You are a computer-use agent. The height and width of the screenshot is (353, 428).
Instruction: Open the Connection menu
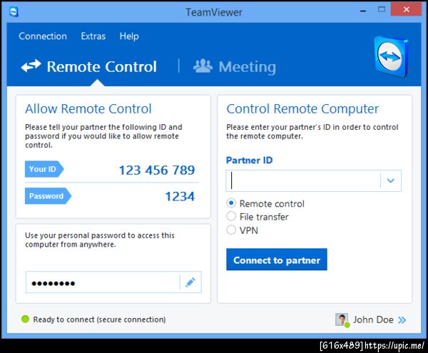tap(43, 36)
